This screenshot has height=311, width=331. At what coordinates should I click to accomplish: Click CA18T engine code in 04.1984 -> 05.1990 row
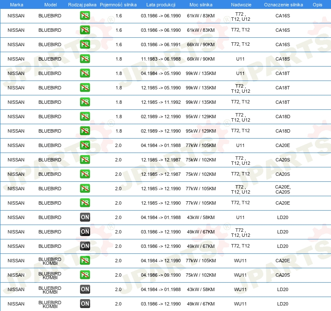[x=283, y=73]
